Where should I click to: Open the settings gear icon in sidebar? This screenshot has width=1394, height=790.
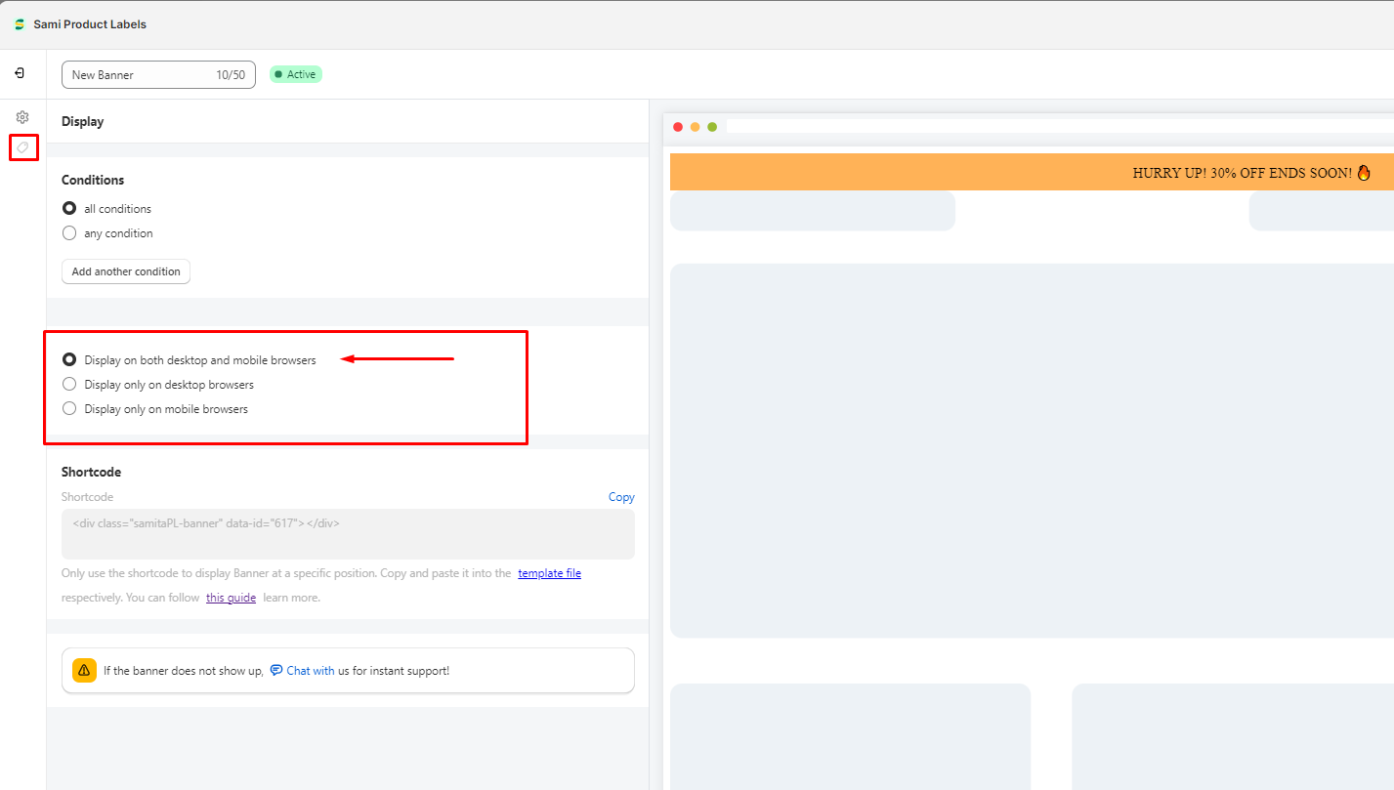(x=22, y=117)
